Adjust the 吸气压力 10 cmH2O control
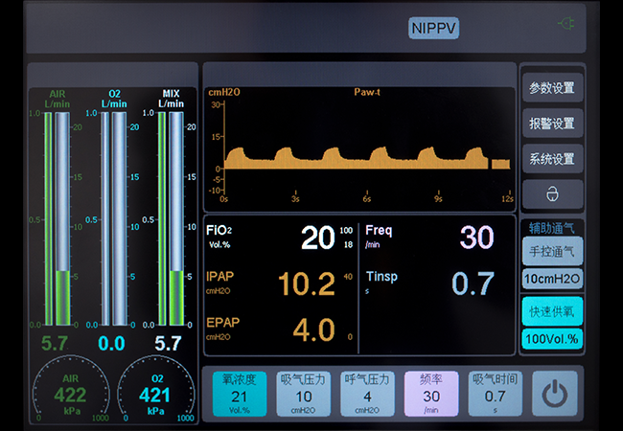The width and height of the screenshot is (623, 431). coord(303,394)
